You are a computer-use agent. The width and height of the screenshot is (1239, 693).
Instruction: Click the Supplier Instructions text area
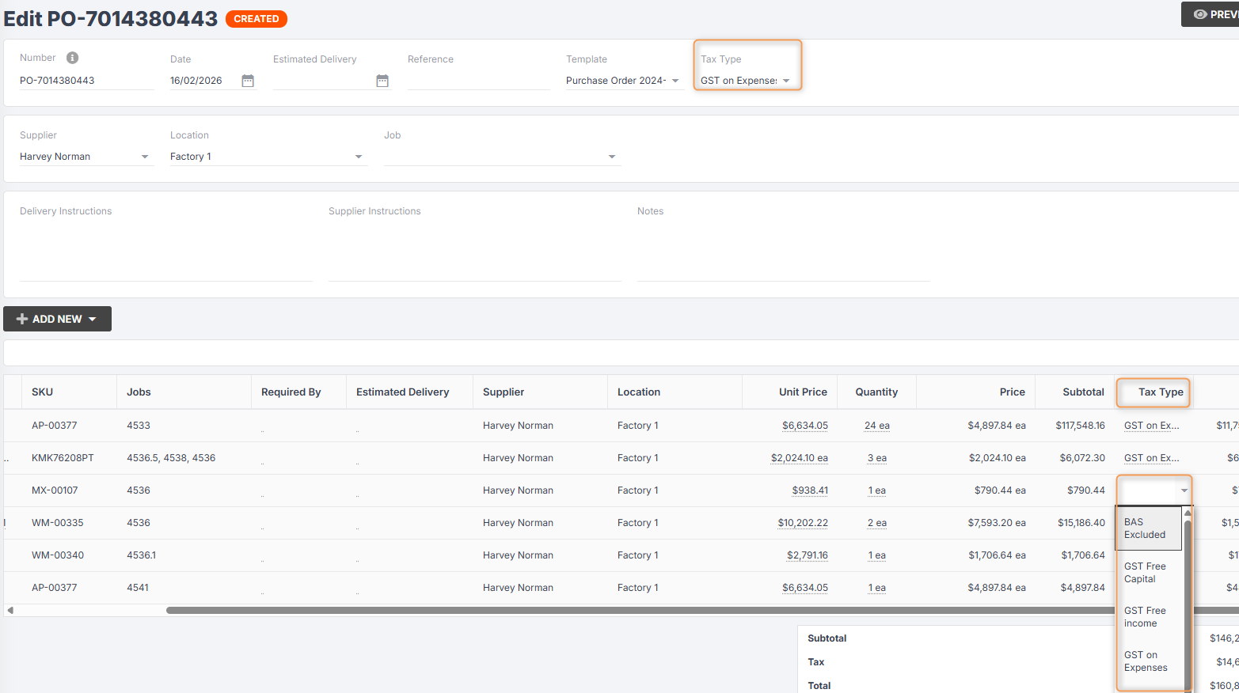click(475, 252)
